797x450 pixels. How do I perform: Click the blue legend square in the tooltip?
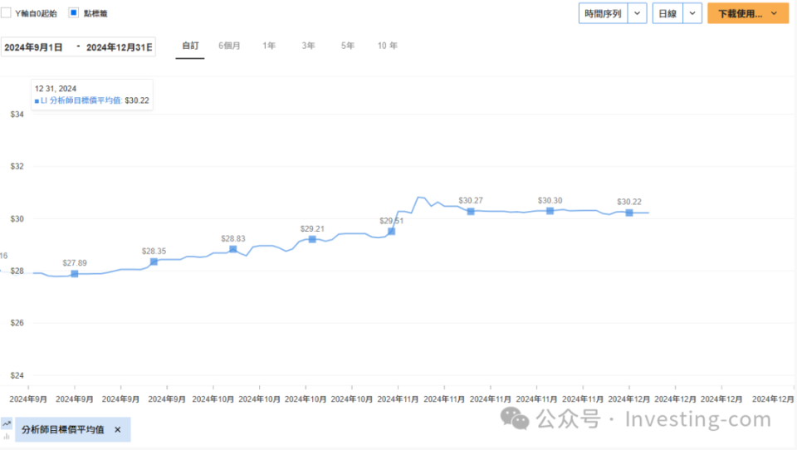(37, 101)
